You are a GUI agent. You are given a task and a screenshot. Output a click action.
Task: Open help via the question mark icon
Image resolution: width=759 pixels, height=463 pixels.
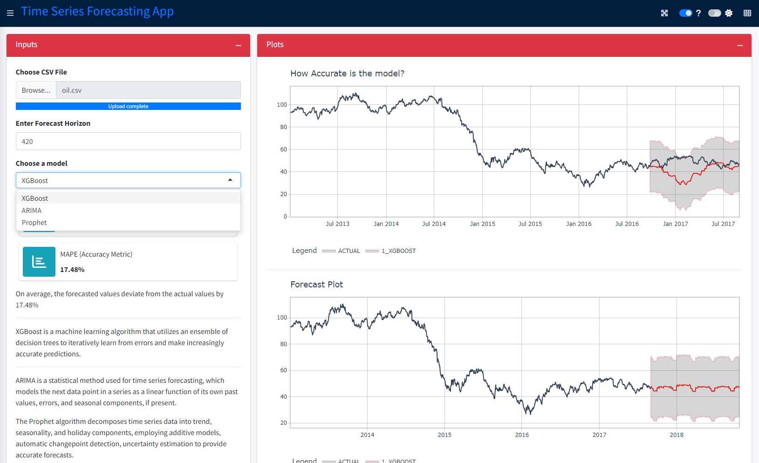point(699,13)
